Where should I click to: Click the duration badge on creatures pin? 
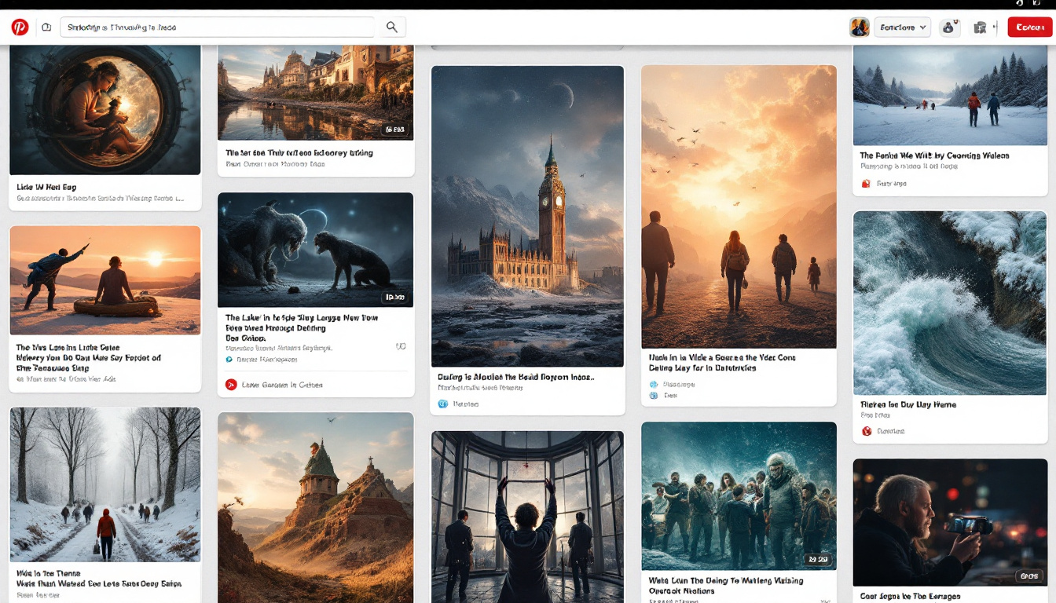click(x=394, y=298)
